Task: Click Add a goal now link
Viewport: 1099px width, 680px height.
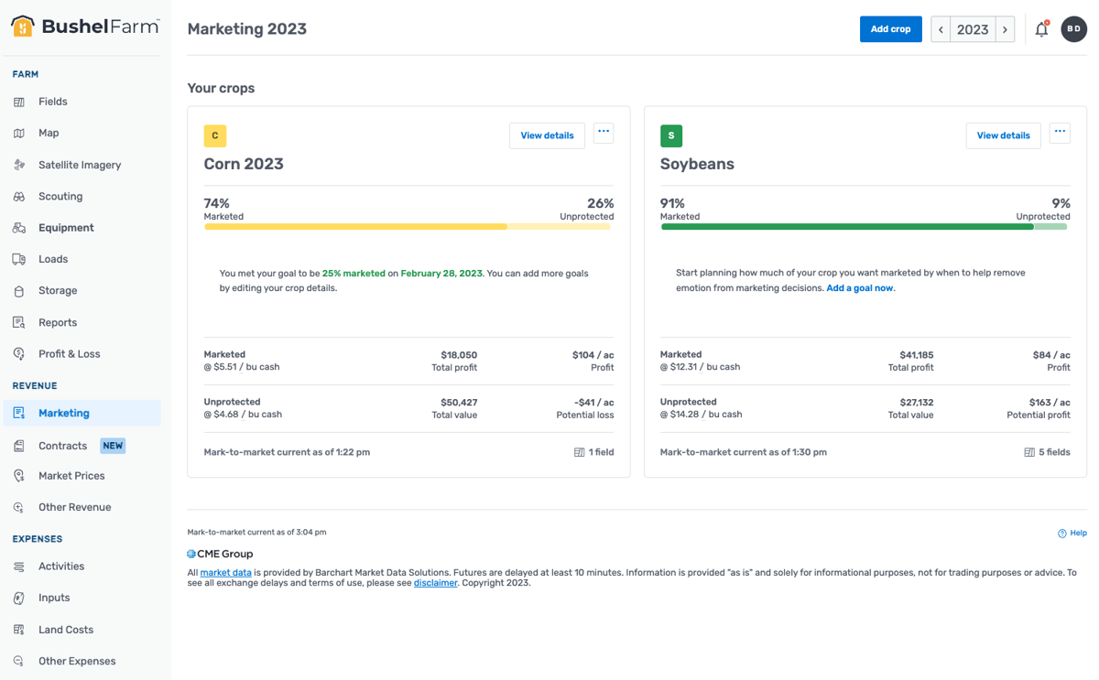Action: pos(860,286)
